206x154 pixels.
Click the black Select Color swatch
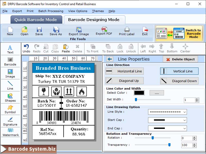click(x=139, y=93)
